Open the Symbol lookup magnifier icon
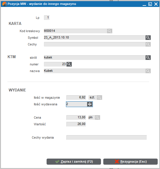160x169 pixels. click(148, 38)
